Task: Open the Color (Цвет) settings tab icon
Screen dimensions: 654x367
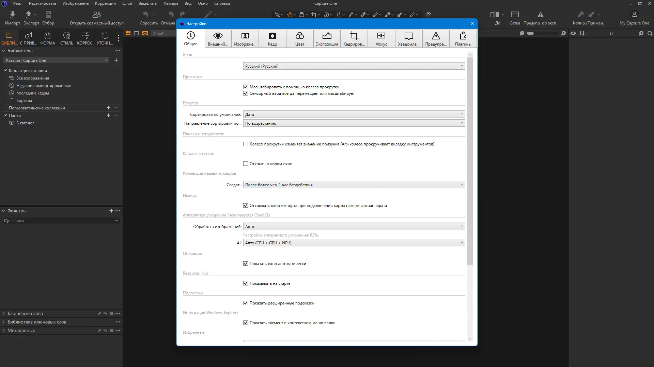Action: click(x=299, y=36)
